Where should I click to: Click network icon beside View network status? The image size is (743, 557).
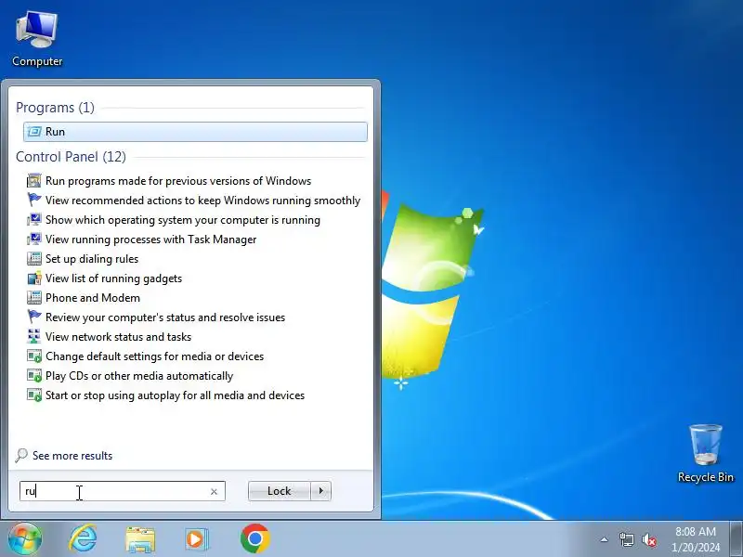click(34, 337)
